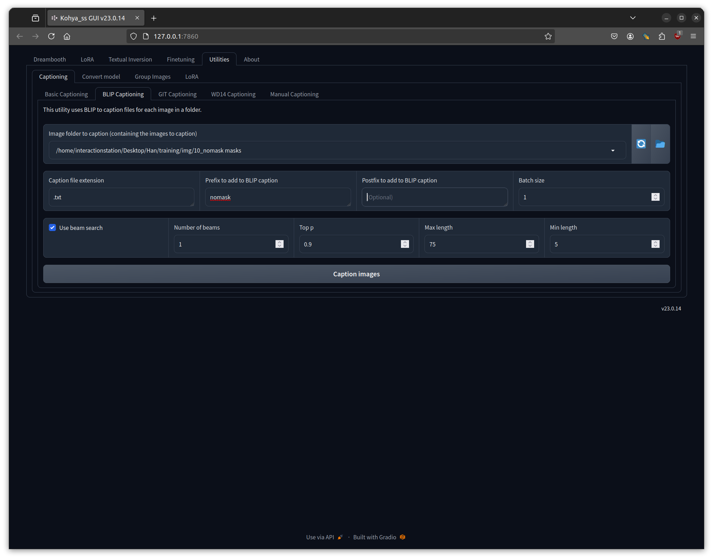Open the Finetuning tab
Image resolution: width=713 pixels, height=559 pixels.
click(181, 59)
